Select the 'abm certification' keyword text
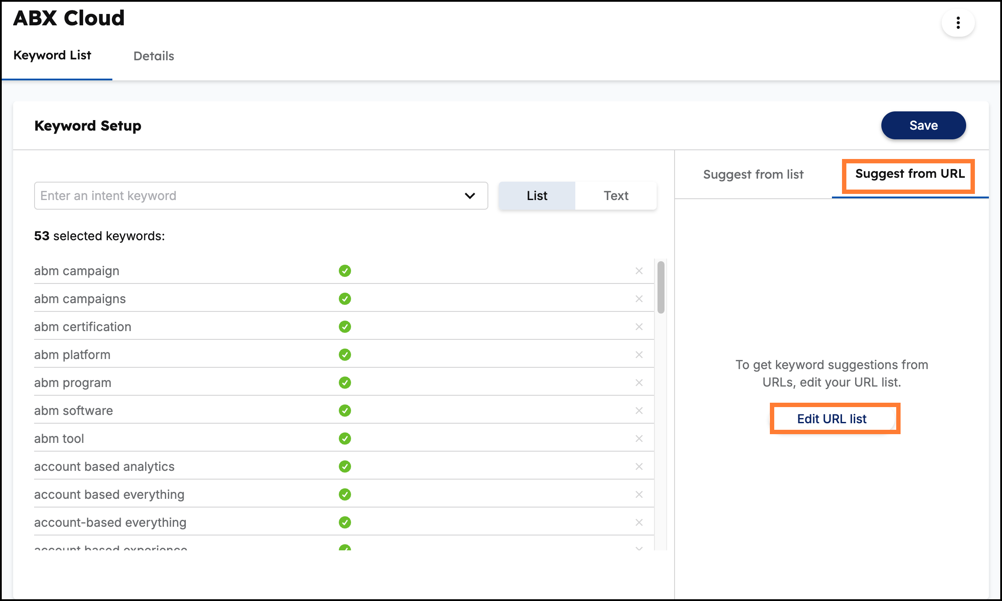 (83, 327)
